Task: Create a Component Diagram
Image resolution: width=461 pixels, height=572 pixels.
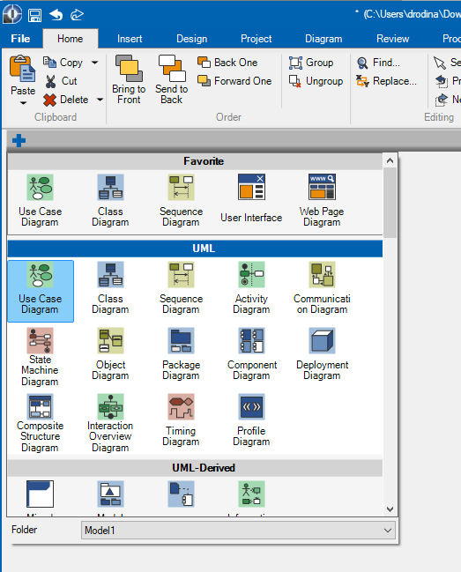Action: [251, 354]
